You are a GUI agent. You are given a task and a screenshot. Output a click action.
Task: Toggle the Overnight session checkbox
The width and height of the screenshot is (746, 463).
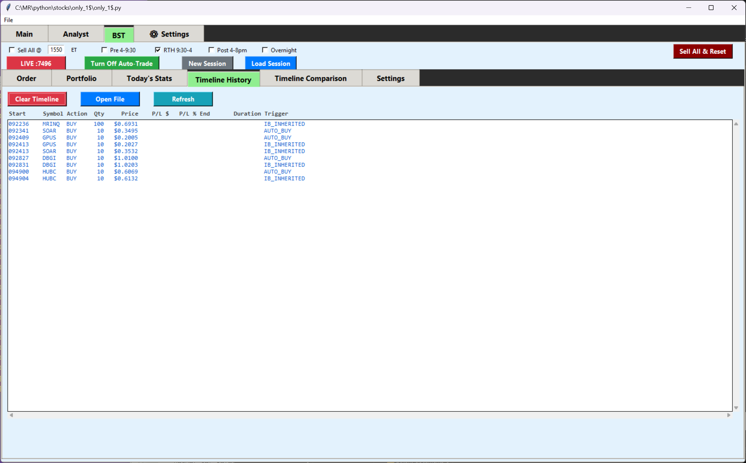(x=265, y=50)
